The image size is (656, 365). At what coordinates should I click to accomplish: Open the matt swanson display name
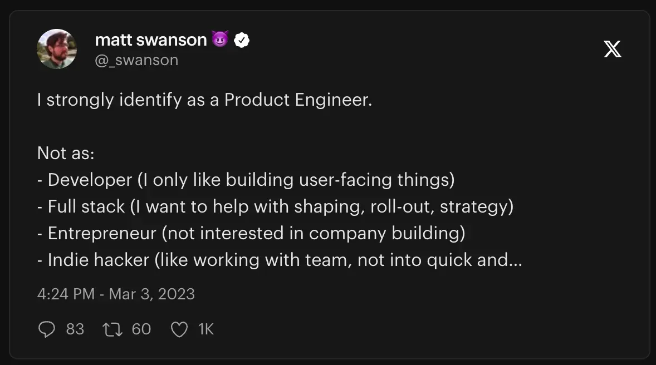(x=150, y=40)
